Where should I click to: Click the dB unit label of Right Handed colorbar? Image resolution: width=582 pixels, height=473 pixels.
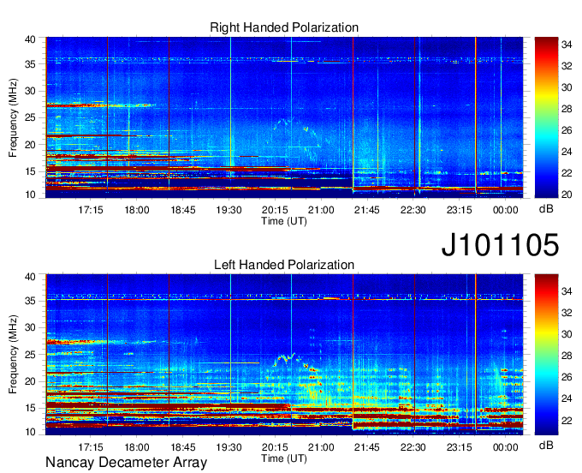(x=546, y=209)
